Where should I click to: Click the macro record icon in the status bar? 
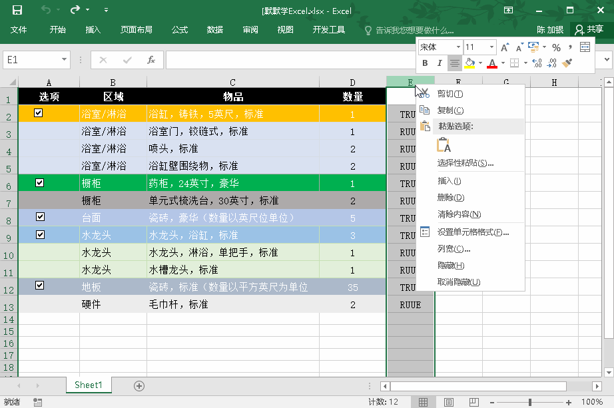[x=37, y=402]
